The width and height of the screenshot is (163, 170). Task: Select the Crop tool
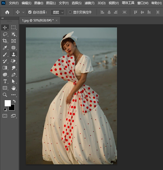click(x=5, y=41)
